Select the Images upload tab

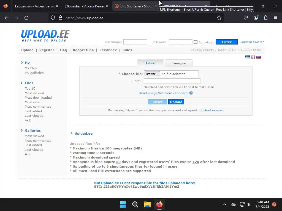coord(179,63)
